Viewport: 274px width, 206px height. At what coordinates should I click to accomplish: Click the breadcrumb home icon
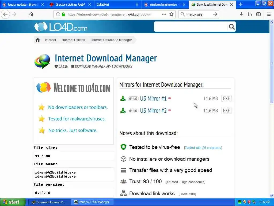click(37, 40)
